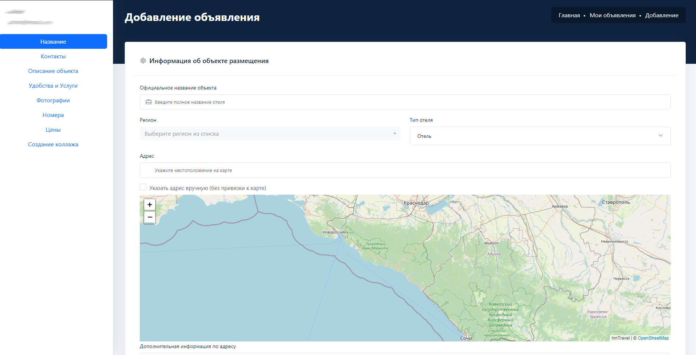Switch to Описание объекта section
696x355 pixels.
click(x=53, y=71)
